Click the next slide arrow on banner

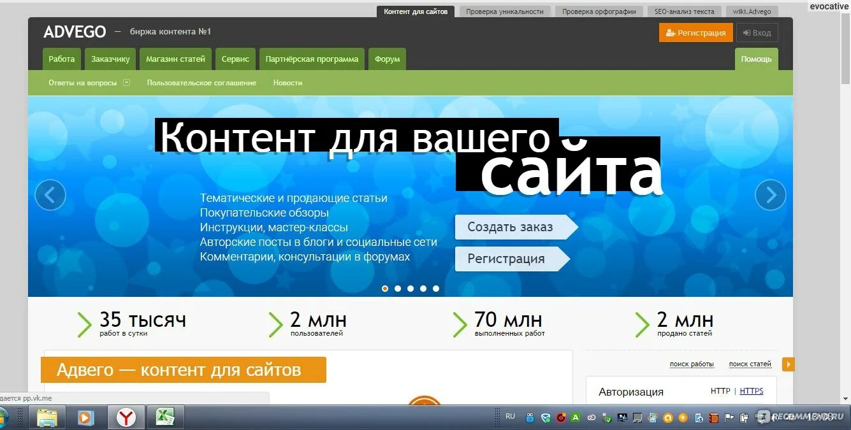click(x=771, y=195)
